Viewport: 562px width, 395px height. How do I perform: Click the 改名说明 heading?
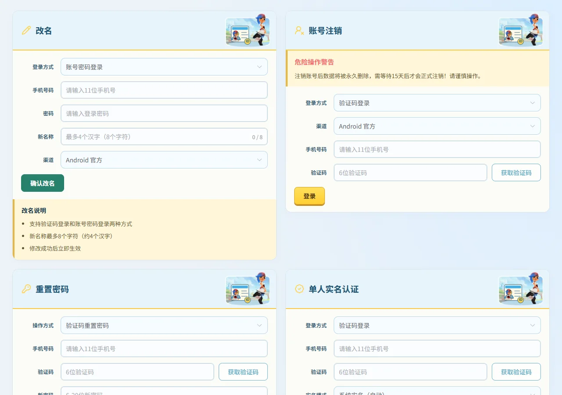tap(34, 210)
